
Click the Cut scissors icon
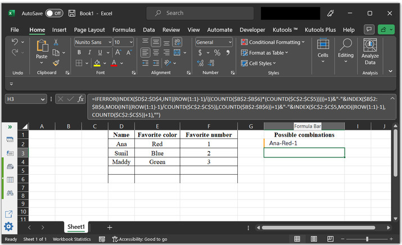(56, 43)
